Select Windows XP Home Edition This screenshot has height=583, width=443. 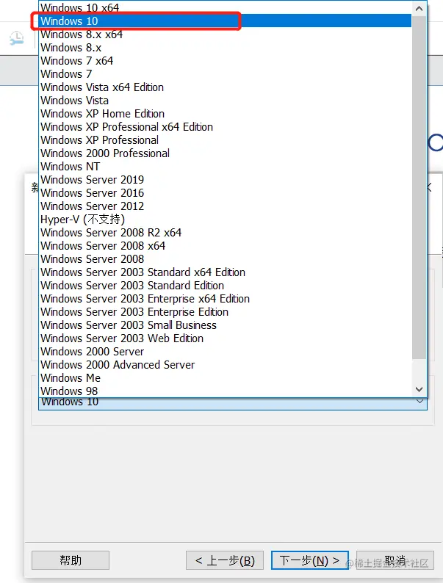click(x=225, y=113)
